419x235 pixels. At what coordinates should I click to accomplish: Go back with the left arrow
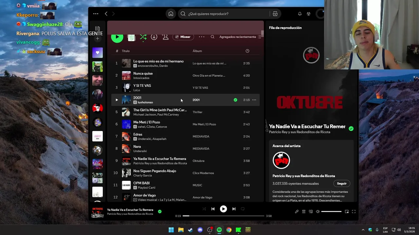(x=106, y=14)
